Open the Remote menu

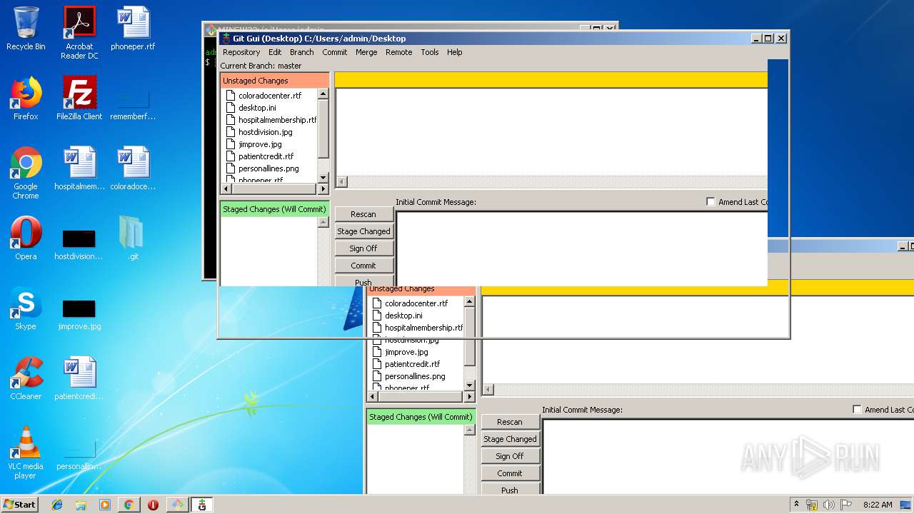pyautogui.click(x=398, y=52)
